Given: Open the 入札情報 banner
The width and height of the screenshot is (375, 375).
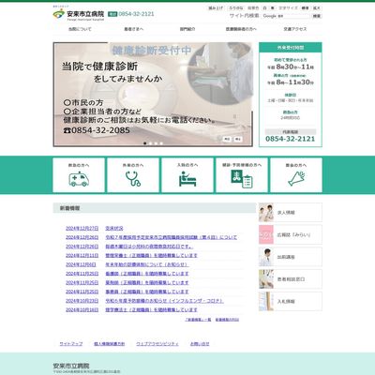Looking at the screenshot, I should coord(291,302).
